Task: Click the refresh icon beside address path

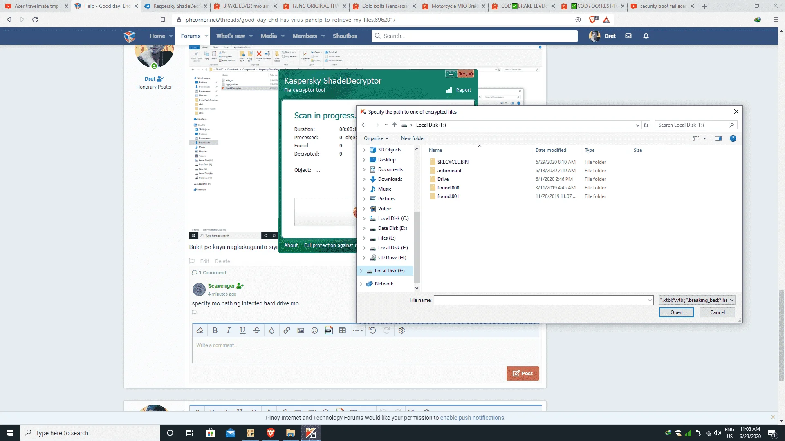Action: tap(646, 125)
